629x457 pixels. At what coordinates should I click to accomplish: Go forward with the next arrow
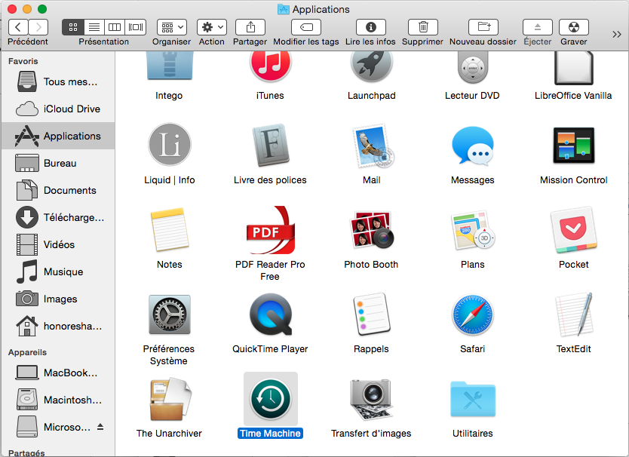(38, 27)
